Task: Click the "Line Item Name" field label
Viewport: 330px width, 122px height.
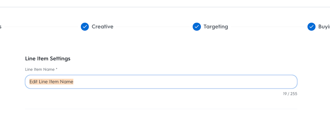Action: point(40,69)
